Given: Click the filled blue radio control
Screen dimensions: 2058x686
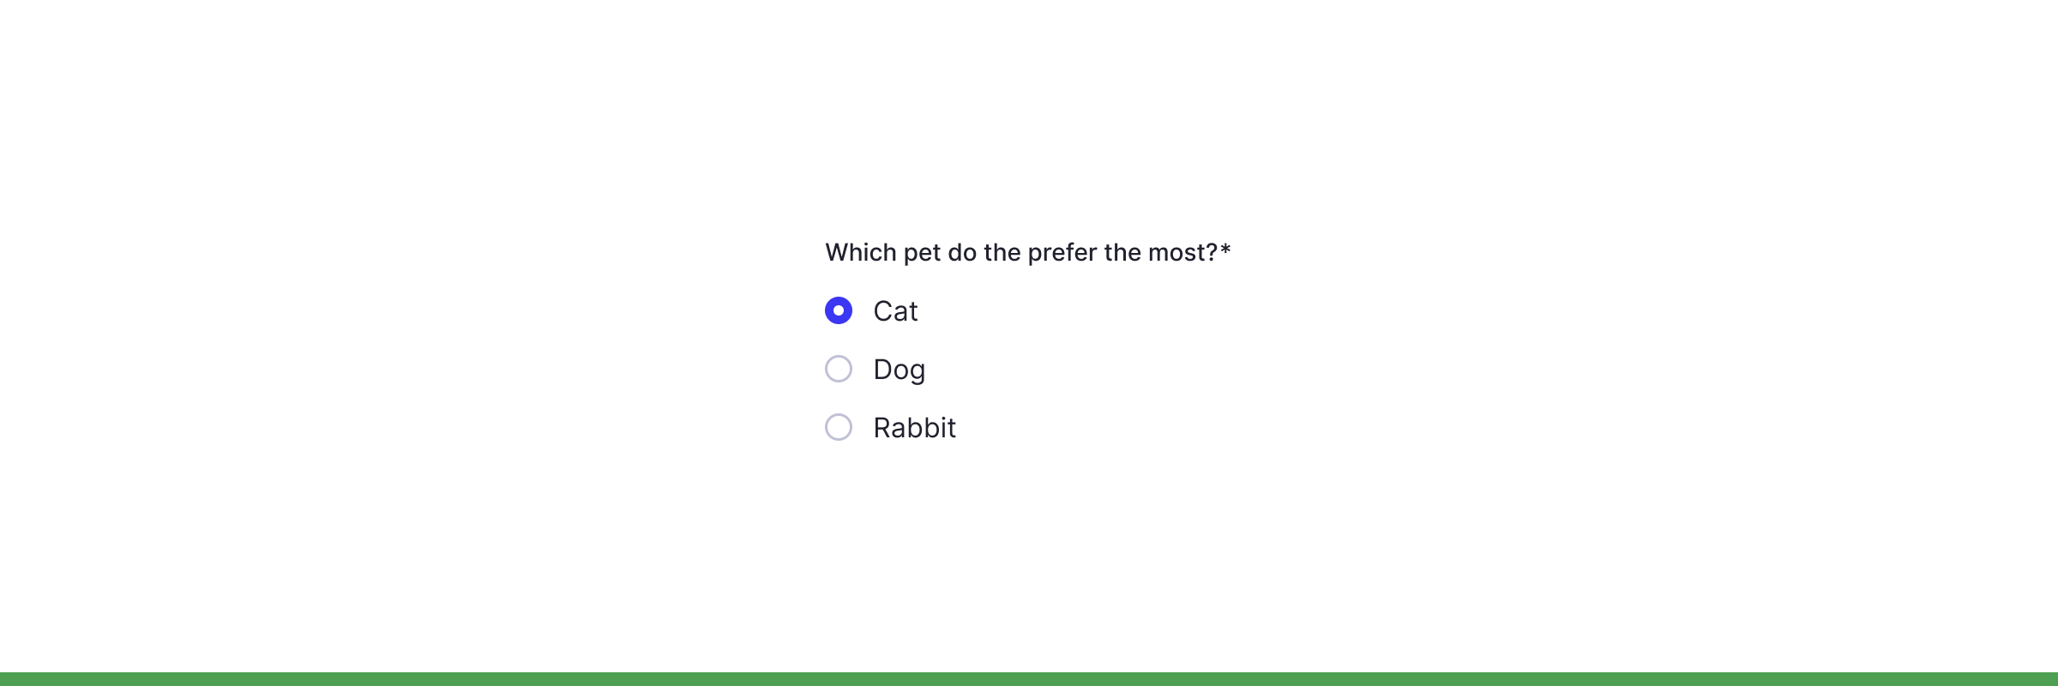Looking at the screenshot, I should click(x=838, y=311).
